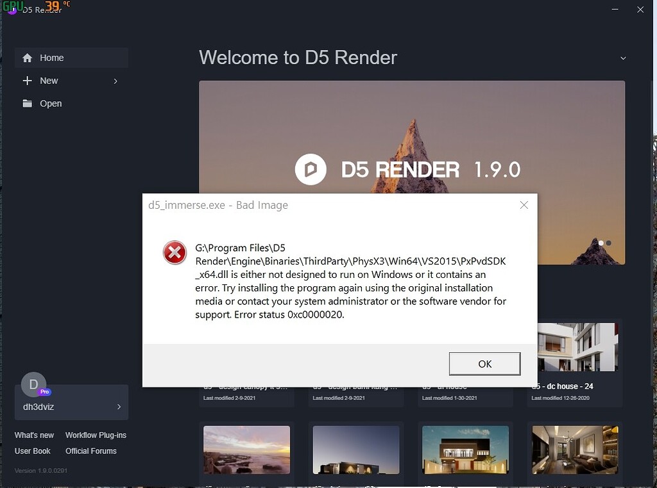Click the Open folder icon in sidebar
657x488 pixels.
coord(27,103)
